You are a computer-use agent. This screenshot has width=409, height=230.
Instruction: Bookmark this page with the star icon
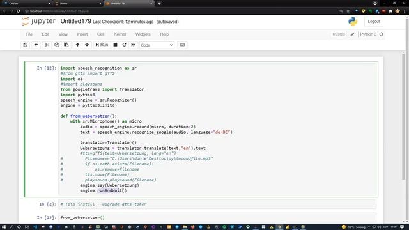point(348,11)
